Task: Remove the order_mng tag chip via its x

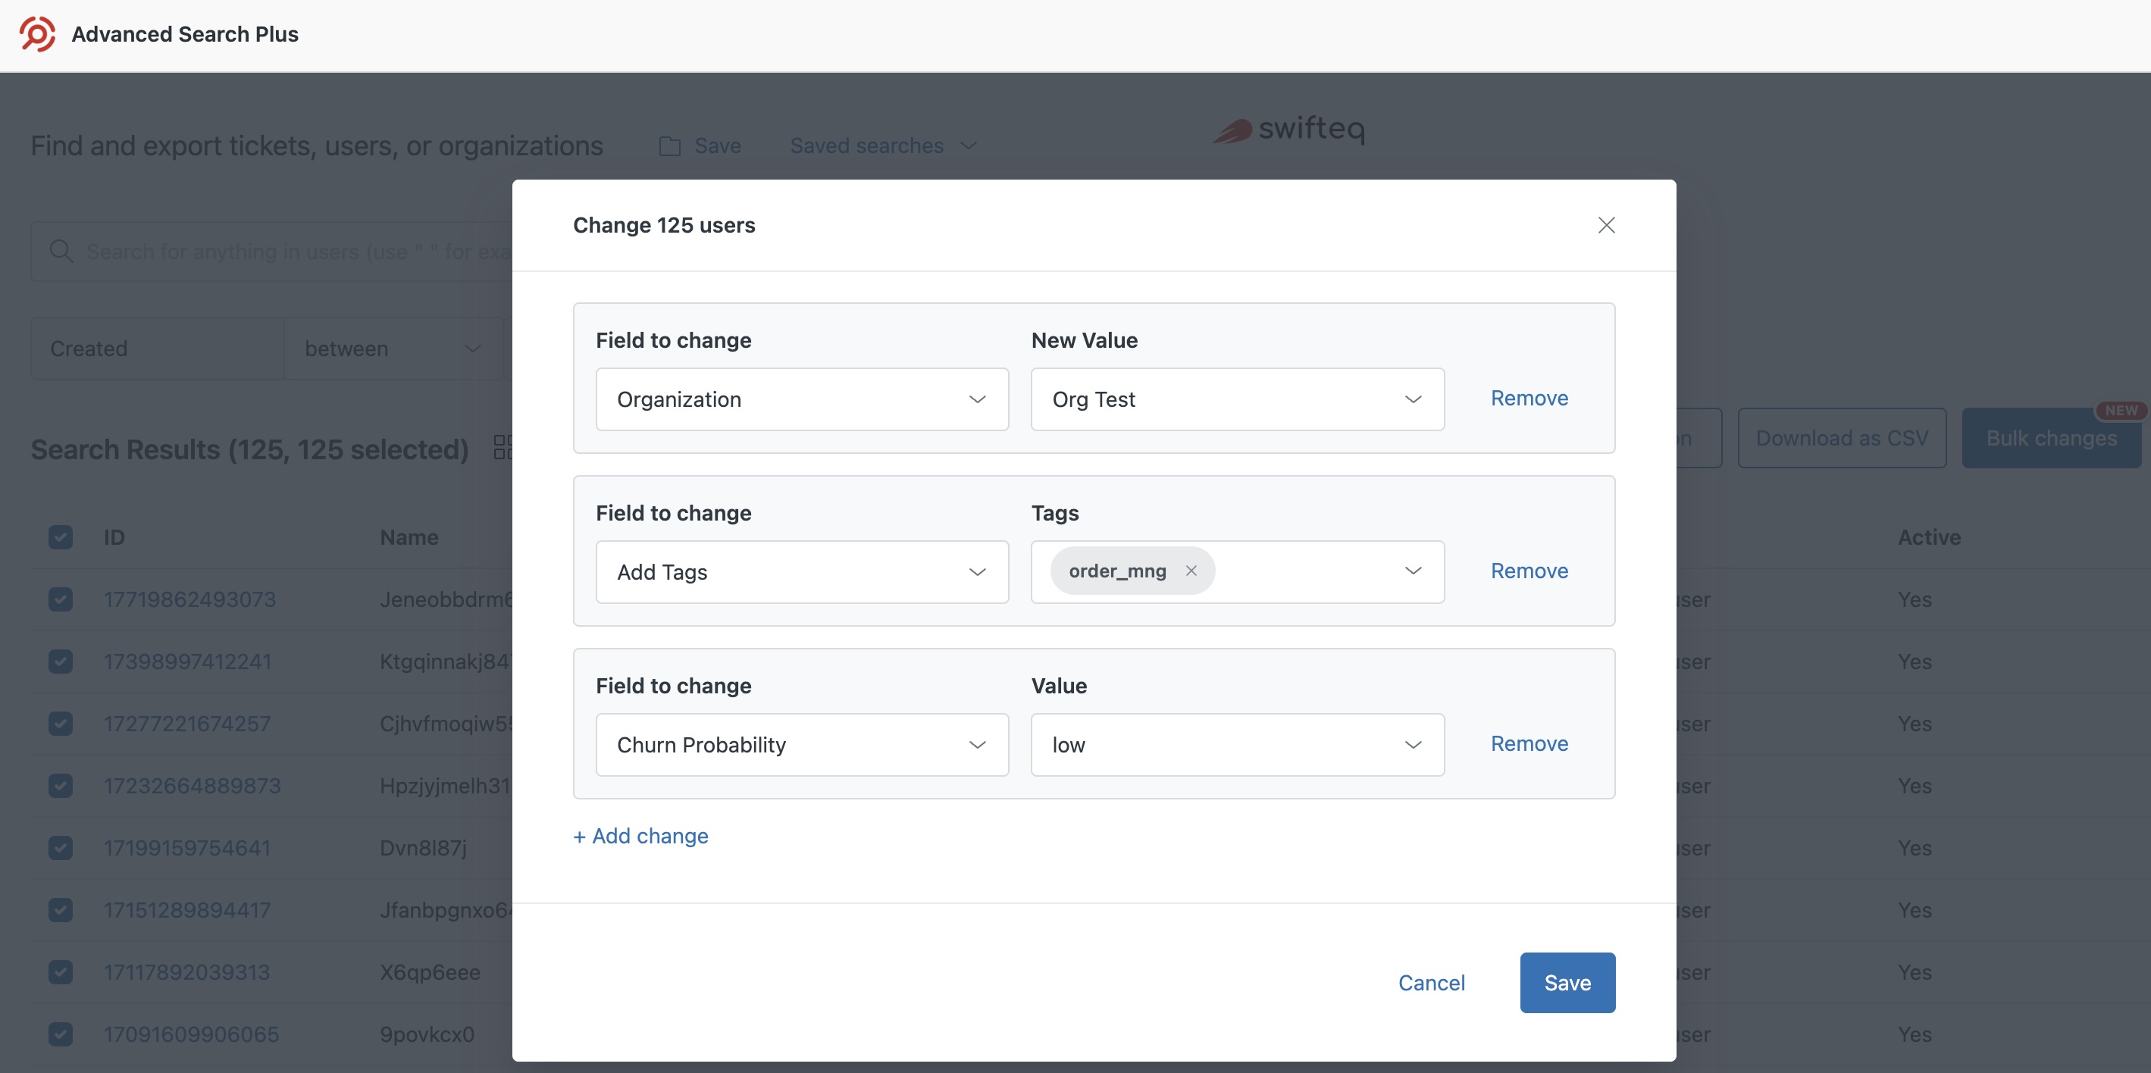Action: click(x=1191, y=571)
